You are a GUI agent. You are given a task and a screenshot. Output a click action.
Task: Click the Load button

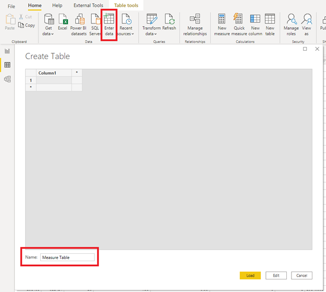coord(250,275)
